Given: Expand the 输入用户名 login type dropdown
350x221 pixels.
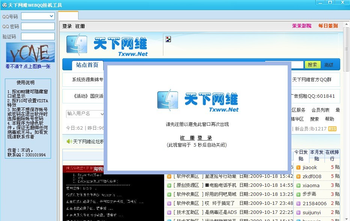Looking at the screenshot, I should (x=102, y=114).
